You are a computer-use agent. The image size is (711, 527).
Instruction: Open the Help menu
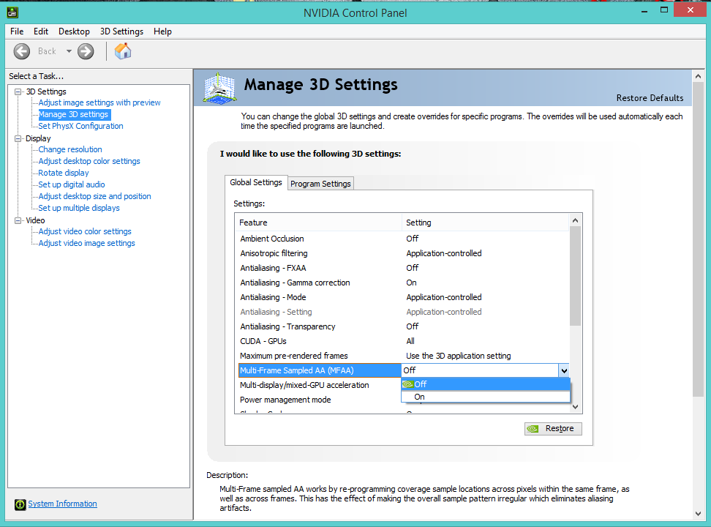[162, 31]
